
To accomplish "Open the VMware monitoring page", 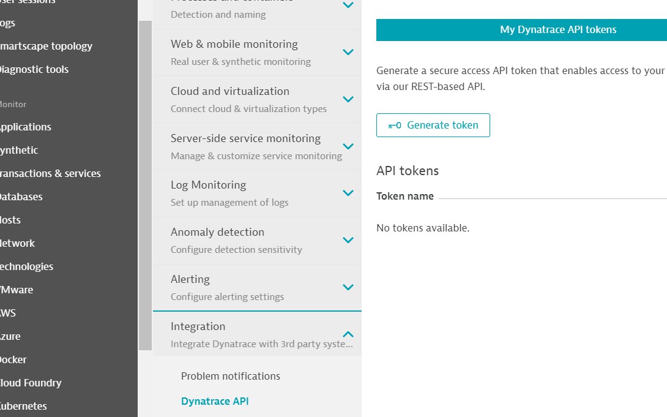I will point(17,290).
